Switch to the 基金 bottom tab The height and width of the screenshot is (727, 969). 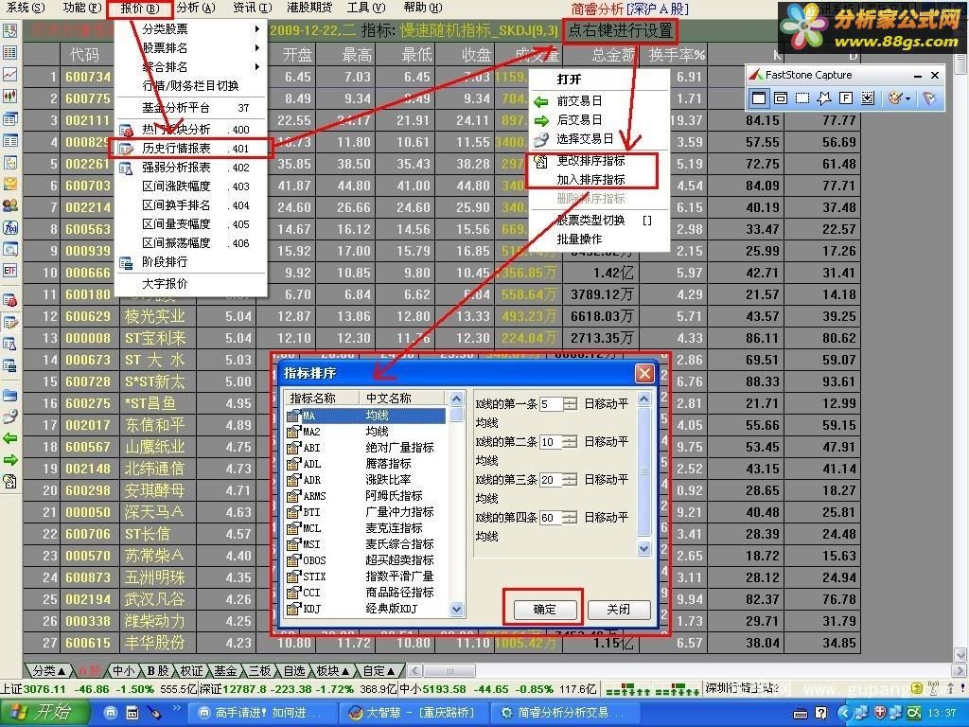coord(225,671)
